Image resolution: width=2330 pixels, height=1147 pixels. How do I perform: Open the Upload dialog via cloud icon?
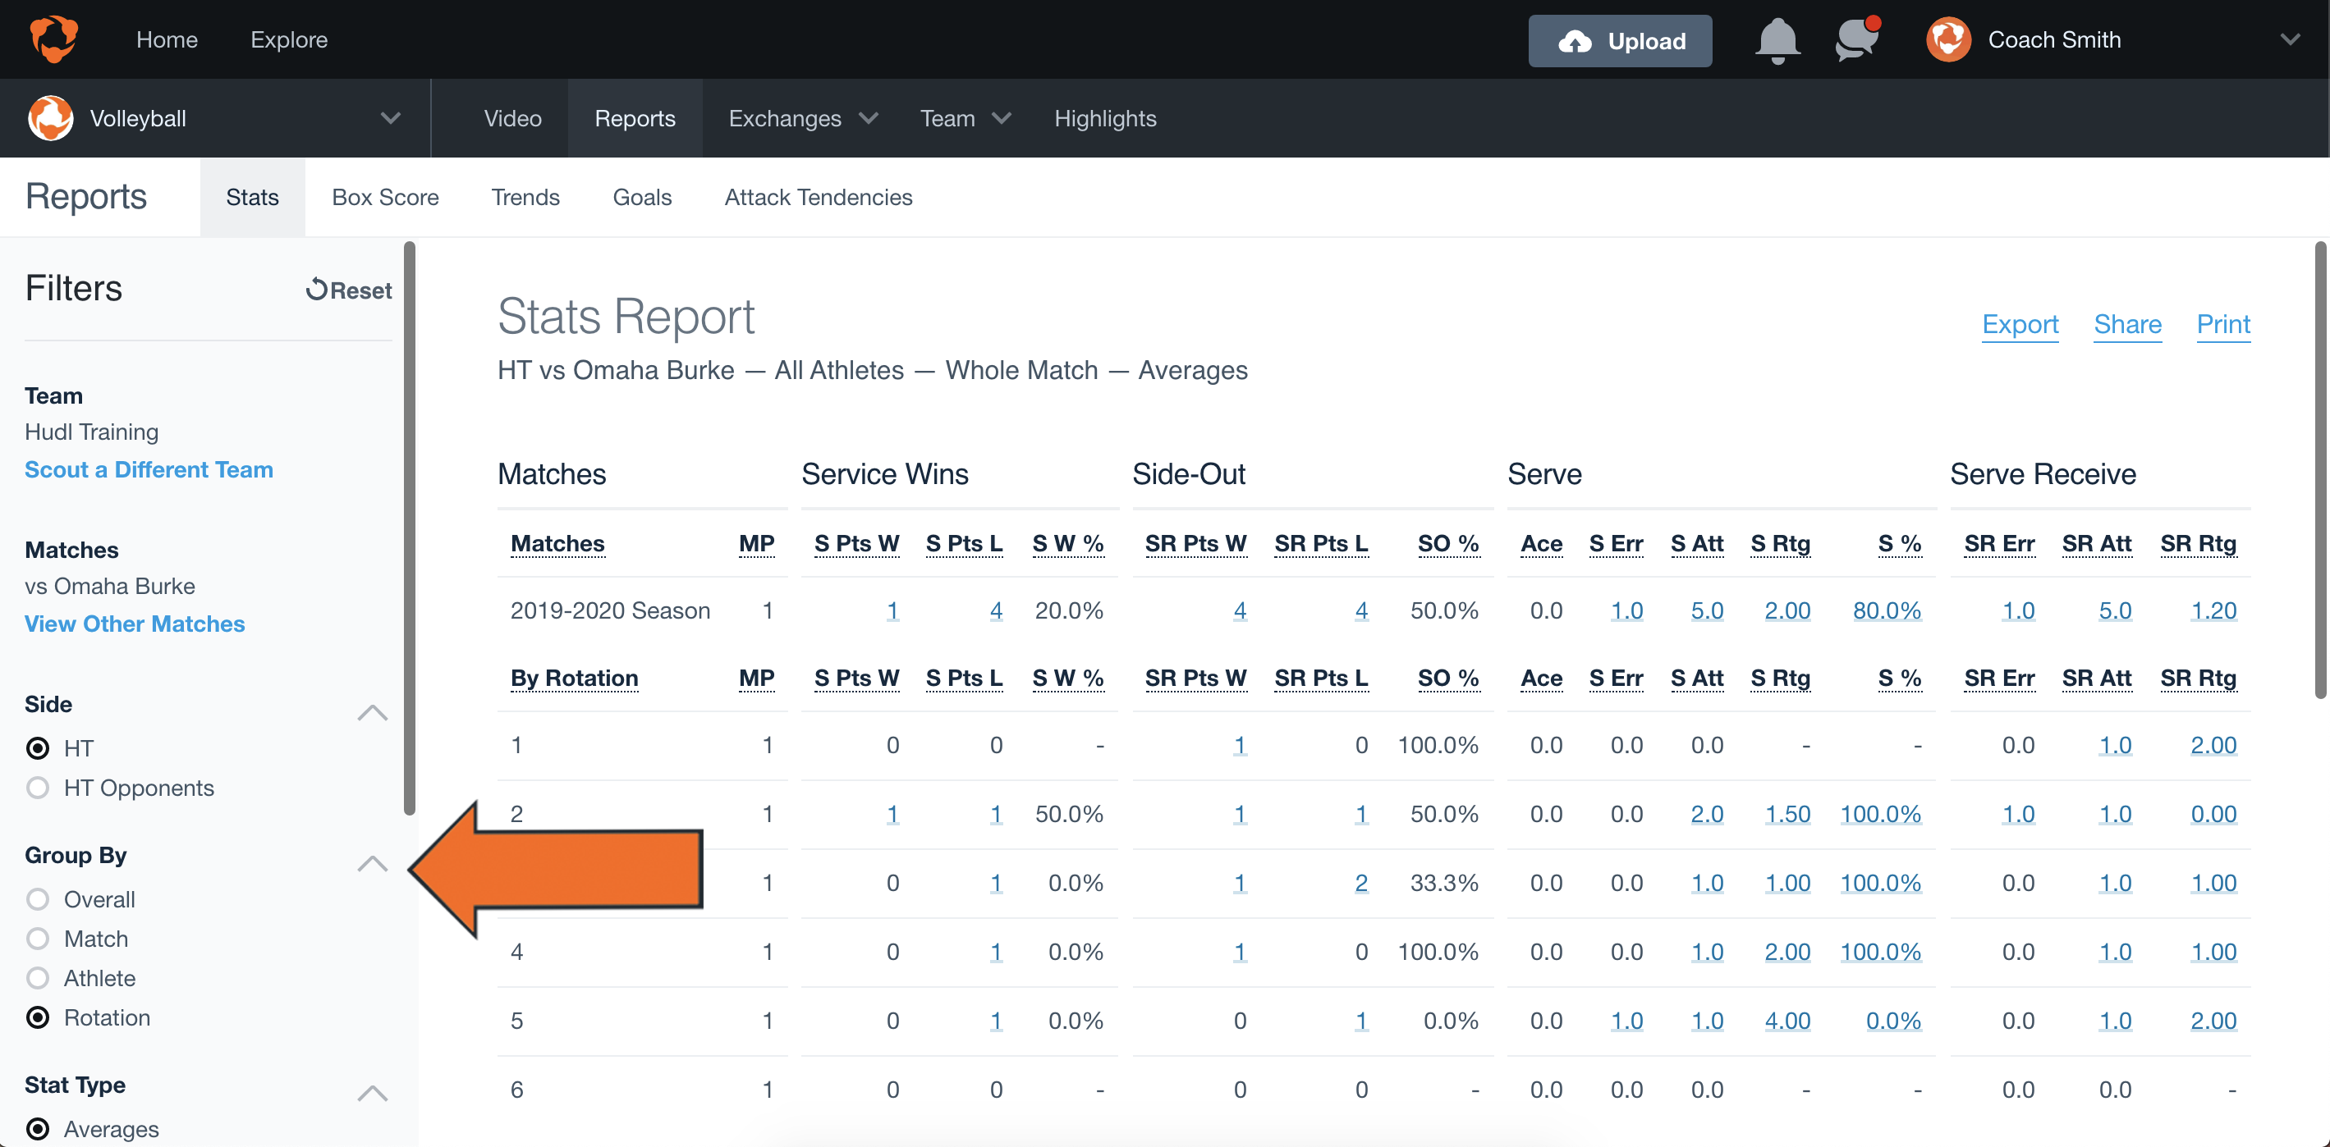pyautogui.click(x=1575, y=39)
